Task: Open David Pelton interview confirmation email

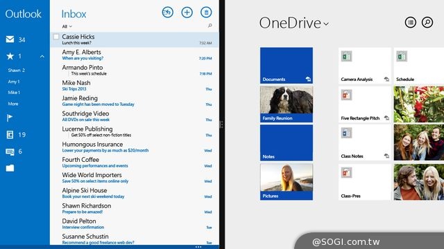Action: pos(135,224)
